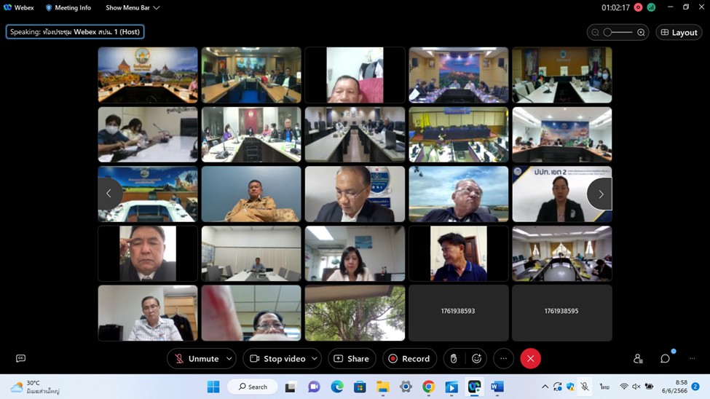Open closed captions icon at bottom left
The image size is (710, 399).
coord(20,358)
